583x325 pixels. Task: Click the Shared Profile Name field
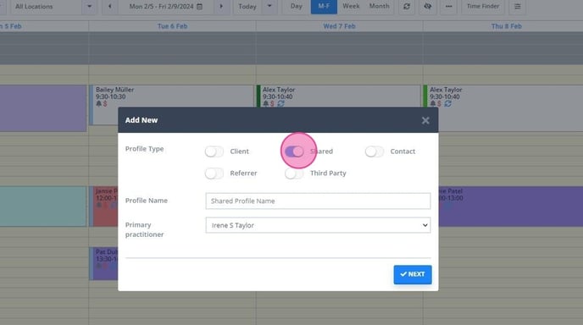(x=318, y=201)
